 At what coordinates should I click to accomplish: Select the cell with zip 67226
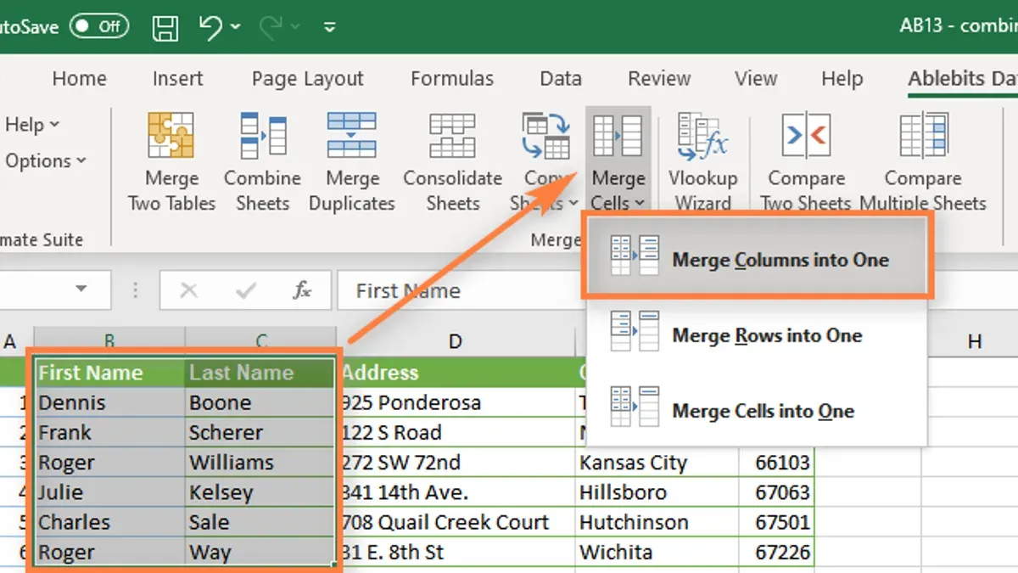(x=776, y=552)
